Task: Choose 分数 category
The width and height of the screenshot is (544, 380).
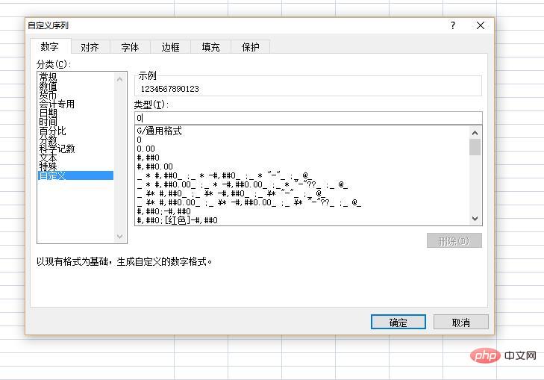Action: click(x=75, y=140)
